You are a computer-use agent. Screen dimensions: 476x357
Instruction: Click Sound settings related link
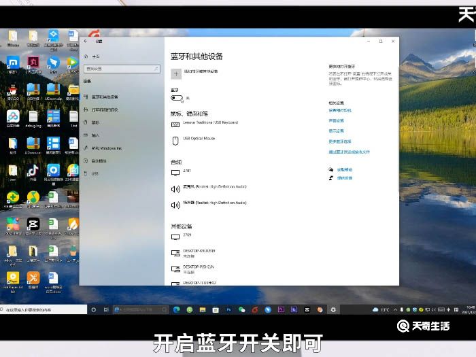click(x=336, y=121)
